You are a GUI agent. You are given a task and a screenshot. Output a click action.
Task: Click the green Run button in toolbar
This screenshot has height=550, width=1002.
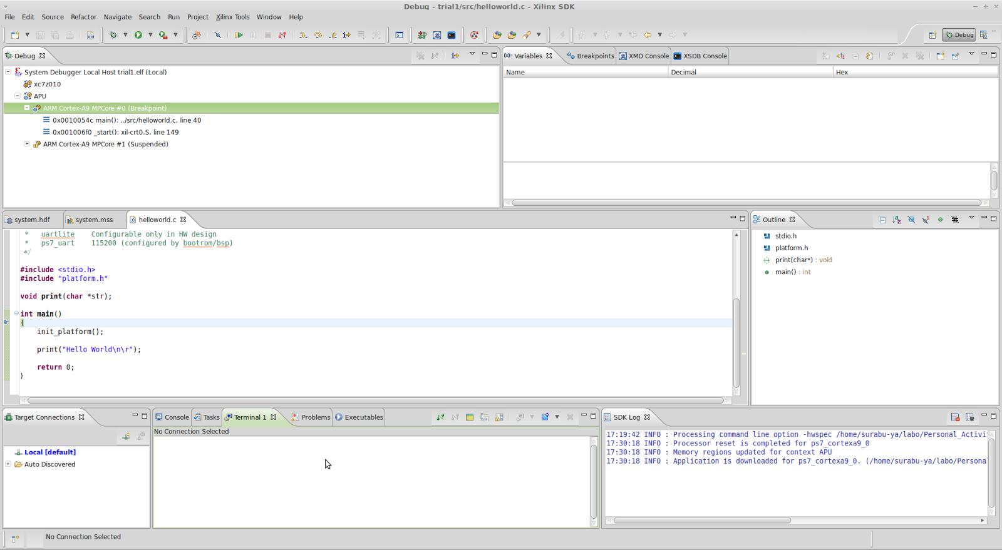click(138, 35)
